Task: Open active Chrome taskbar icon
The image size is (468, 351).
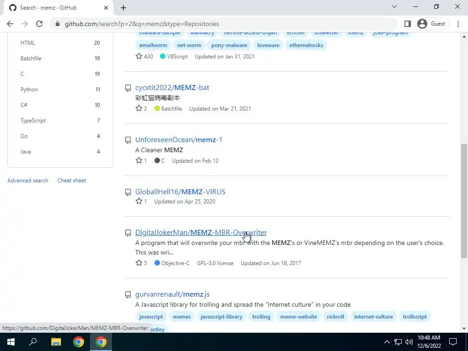Action: [101, 342]
